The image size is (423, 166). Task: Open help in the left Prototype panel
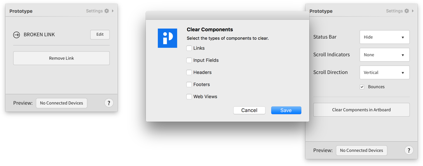coord(109,103)
